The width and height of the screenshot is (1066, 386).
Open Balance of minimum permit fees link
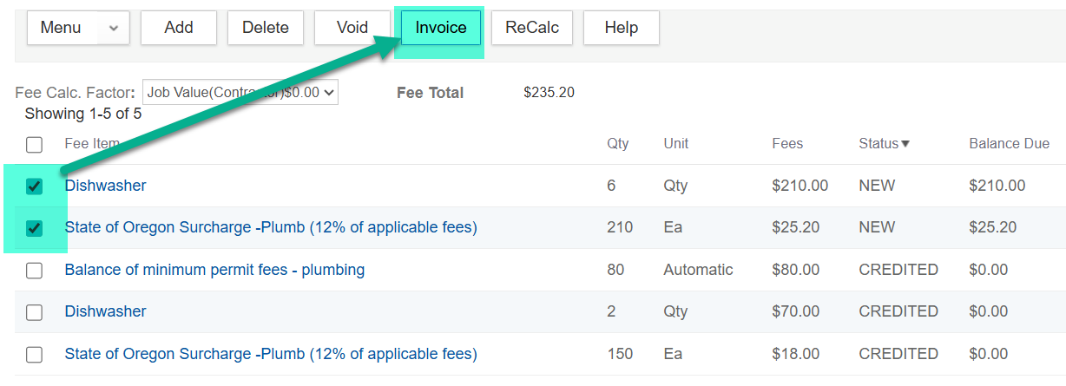click(x=214, y=270)
